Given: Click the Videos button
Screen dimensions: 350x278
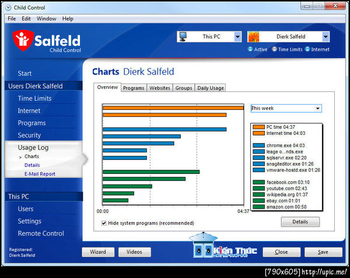Looking at the screenshot, I should pyautogui.click(x=134, y=252).
